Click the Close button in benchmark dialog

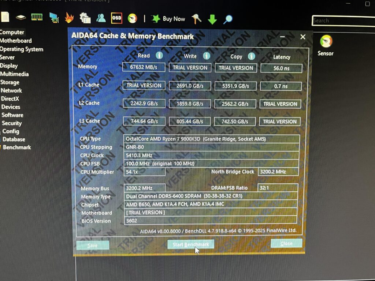(x=286, y=243)
